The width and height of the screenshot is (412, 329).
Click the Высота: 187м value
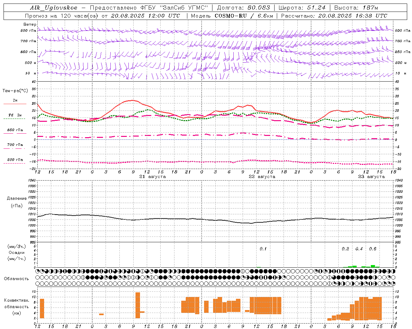356,8
